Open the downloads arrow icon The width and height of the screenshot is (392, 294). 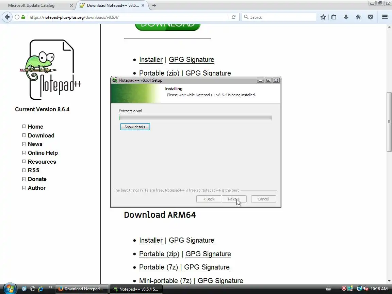coord(346,17)
